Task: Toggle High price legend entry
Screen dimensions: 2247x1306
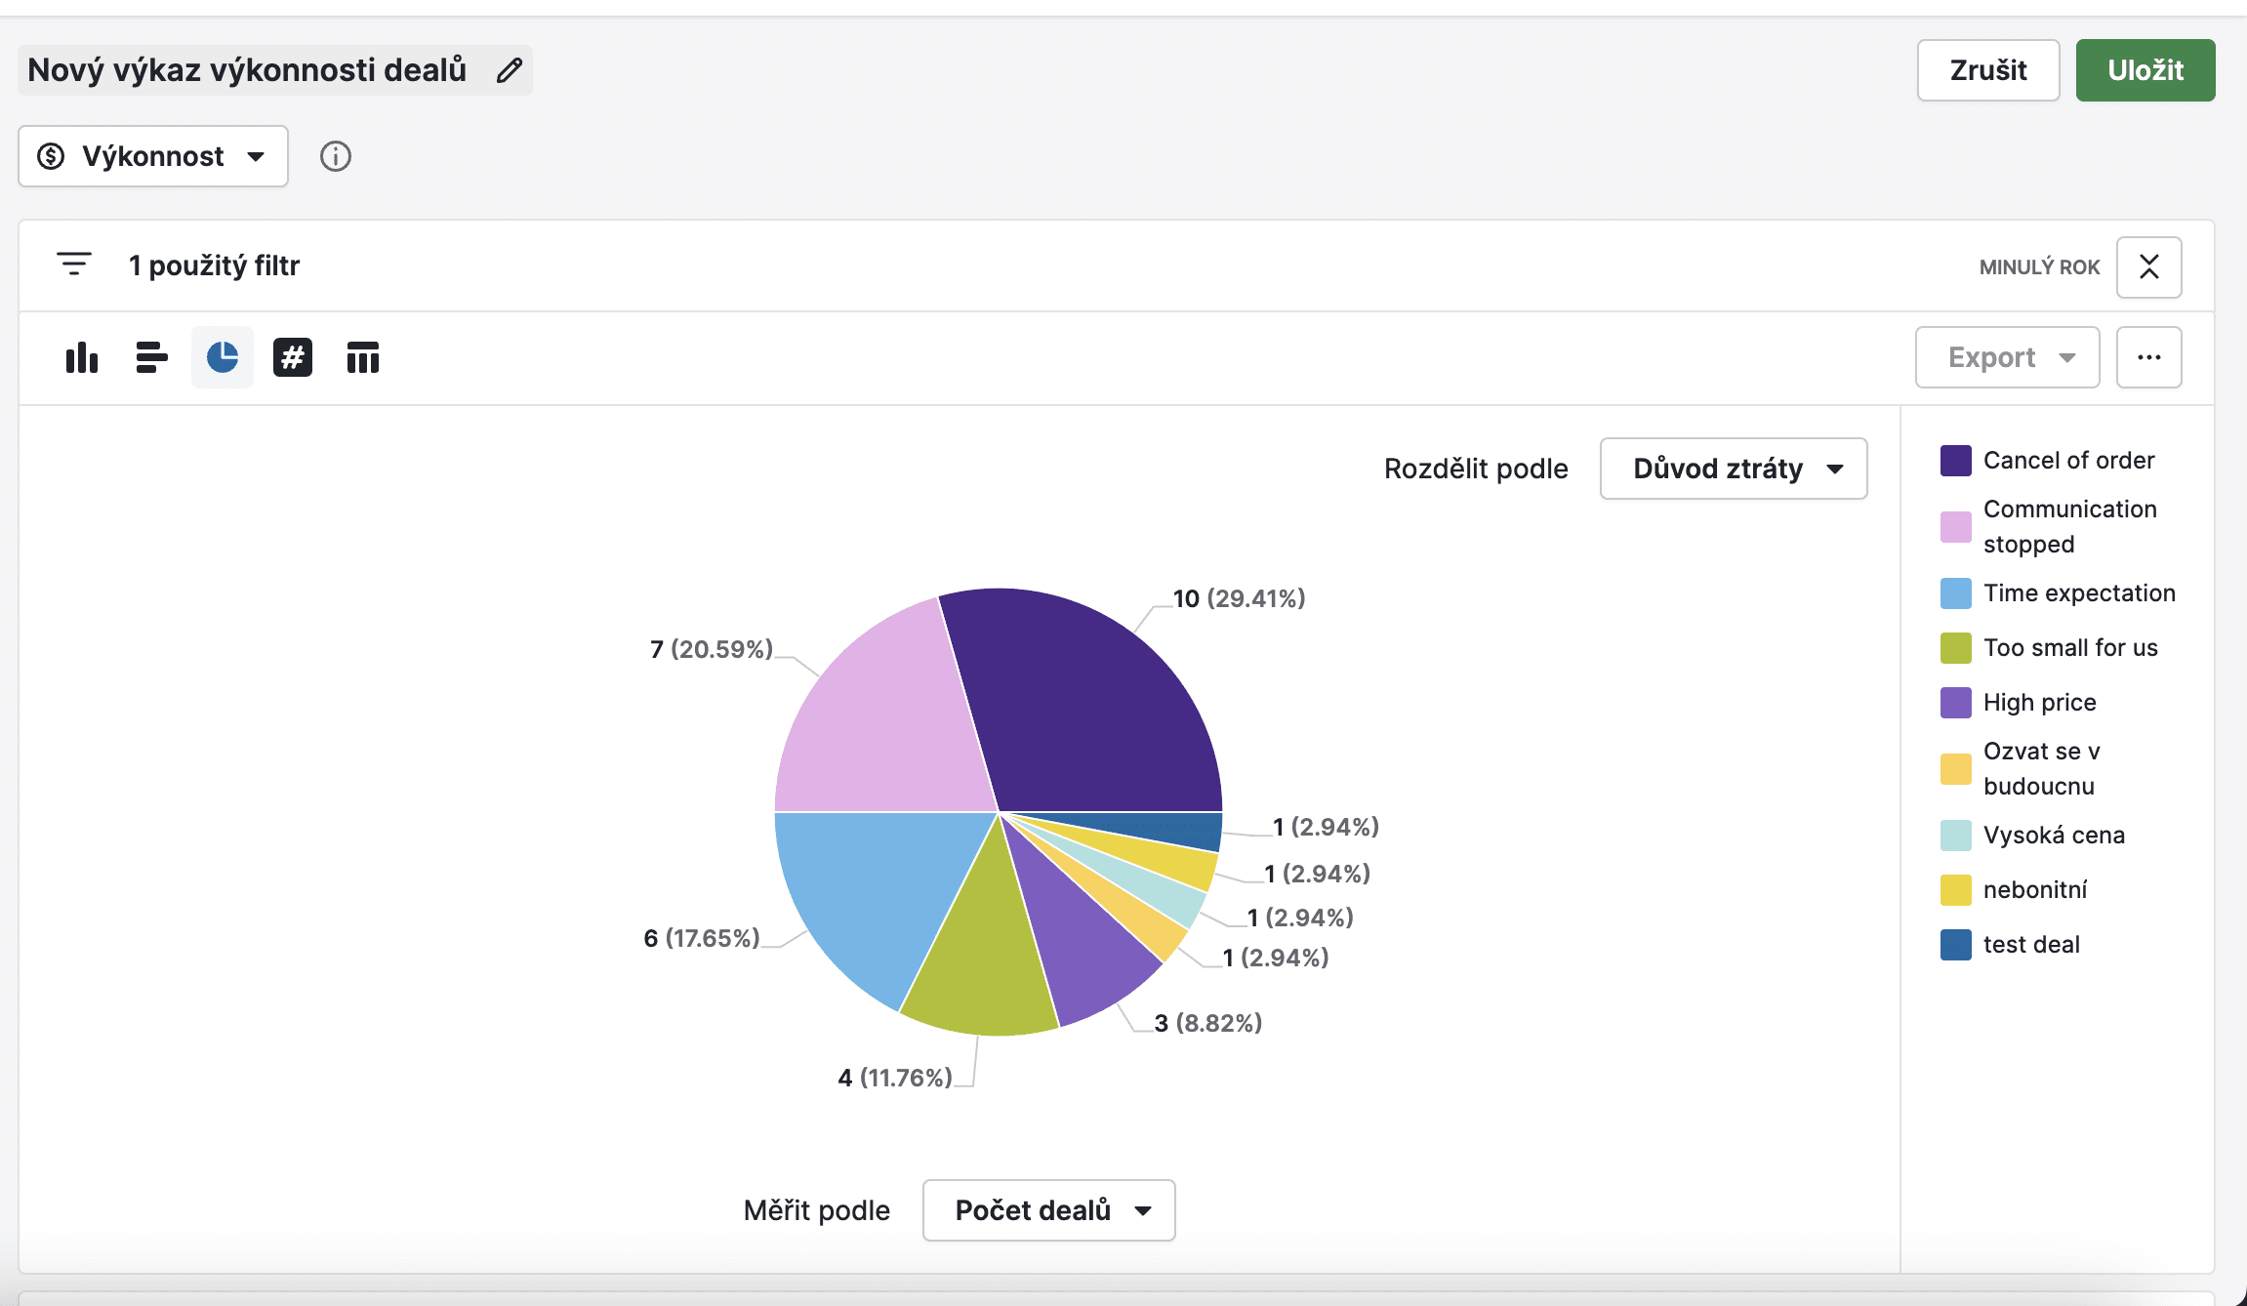Action: tap(2039, 702)
